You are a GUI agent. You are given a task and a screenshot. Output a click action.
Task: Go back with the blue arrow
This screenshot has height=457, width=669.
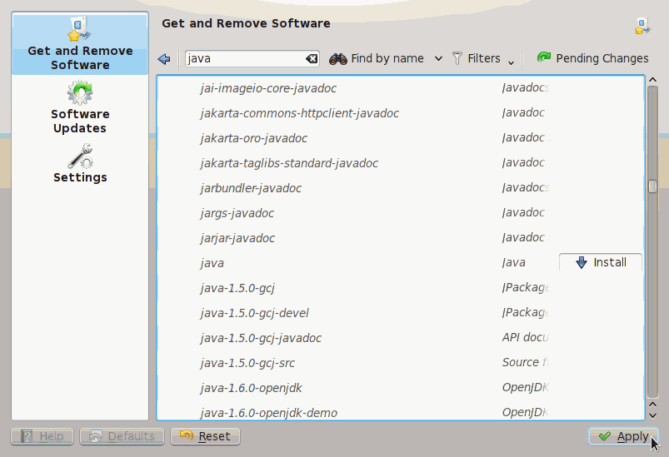tap(164, 59)
